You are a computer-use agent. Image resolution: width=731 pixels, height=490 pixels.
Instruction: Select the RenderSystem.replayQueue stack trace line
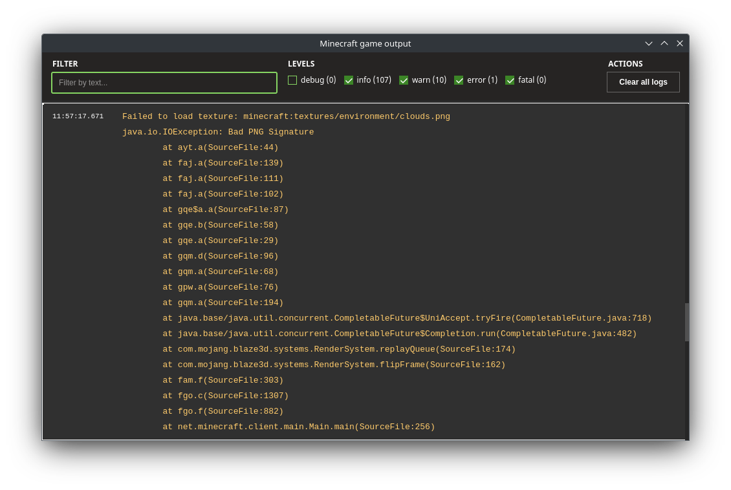[339, 349]
